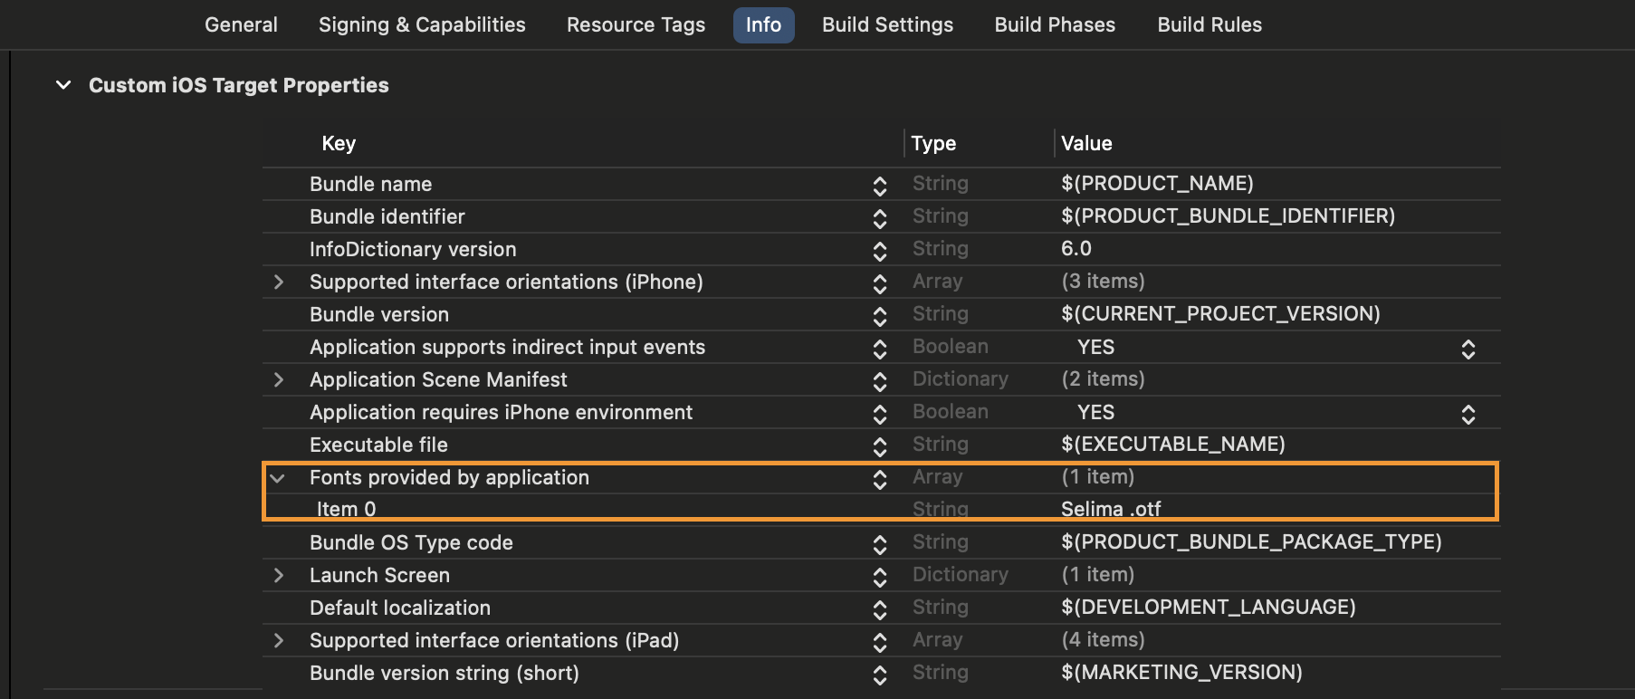Open Signing & Capabilities tab
The width and height of the screenshot is (1635, 699).
(x=422, y=25)
